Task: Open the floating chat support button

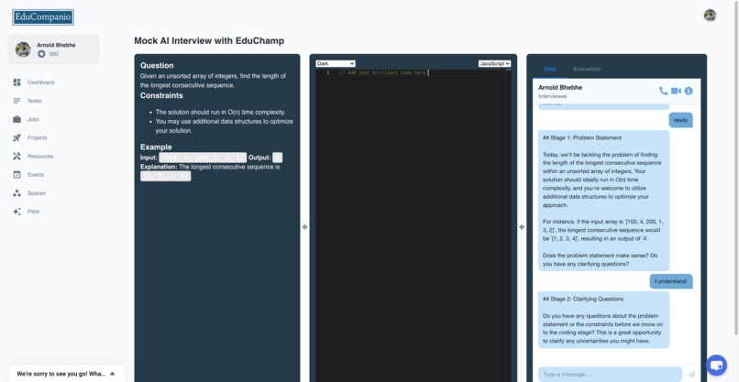Action: pos(716,365)
